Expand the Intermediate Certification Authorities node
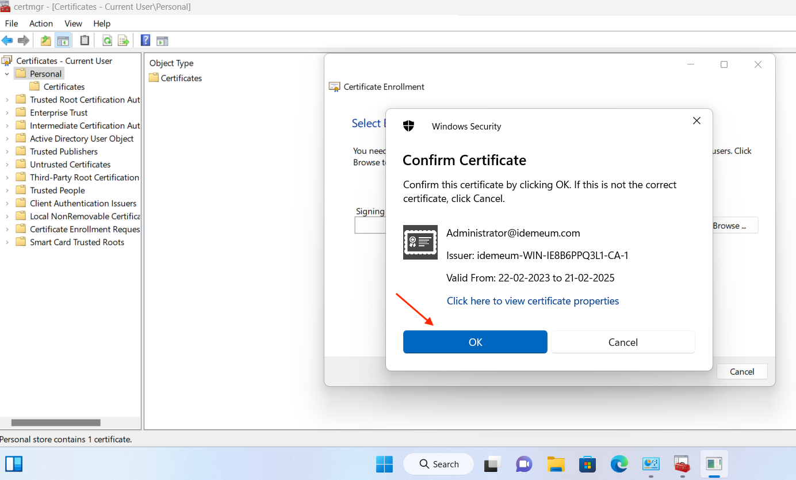Image resolution: width=796 pixels, height=480 pixels. pyautogui.click(x=7, y=125)
